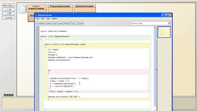Click the println "Year " + count line
Image resolution: width=197 pixels, height=111 pixels.
pyautogui.click(x=70, y=78)
